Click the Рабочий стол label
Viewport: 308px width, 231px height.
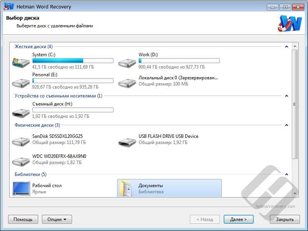[x=47, y=186]
